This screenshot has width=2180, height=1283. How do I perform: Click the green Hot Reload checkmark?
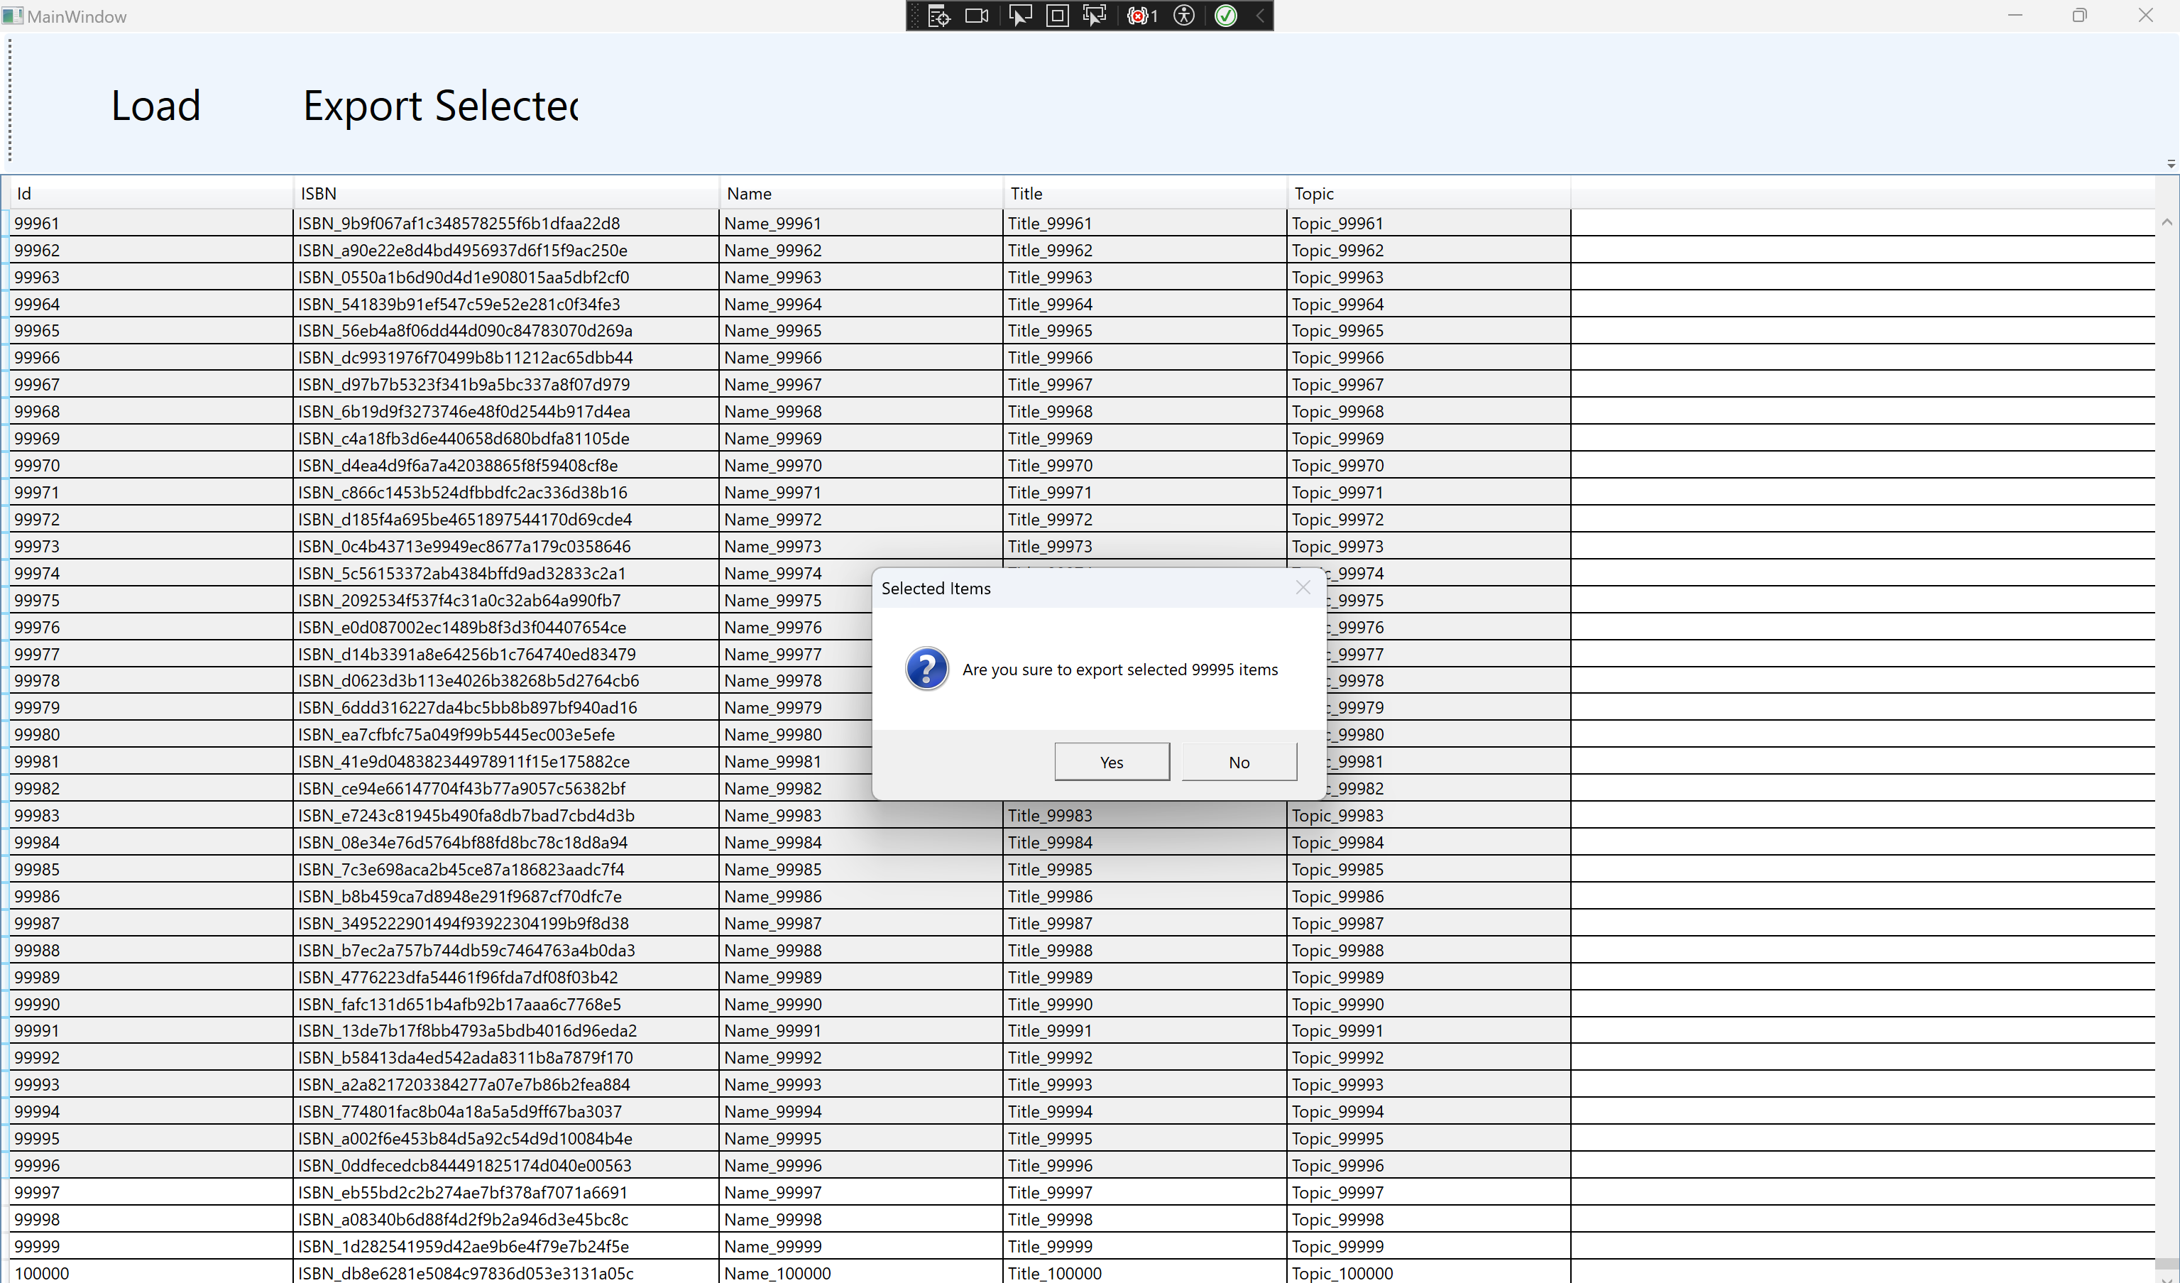[x=1225, y=16]
